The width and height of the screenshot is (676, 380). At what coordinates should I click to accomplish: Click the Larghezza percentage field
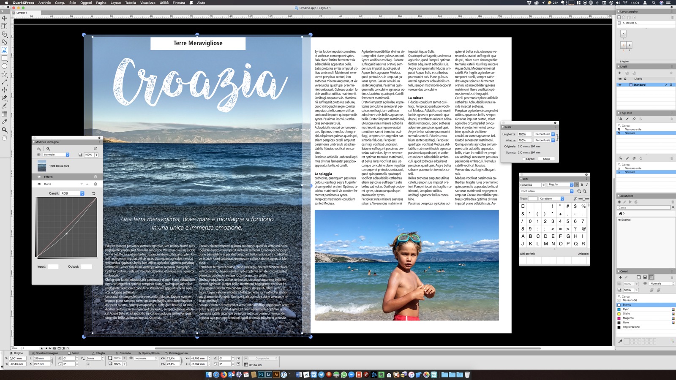[x=525, y=134]
